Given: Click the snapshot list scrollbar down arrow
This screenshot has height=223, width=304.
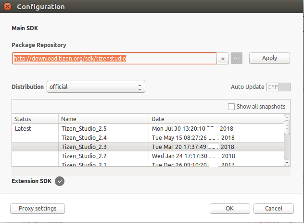Looking at the screenshot, I should (x=287, y=163).
